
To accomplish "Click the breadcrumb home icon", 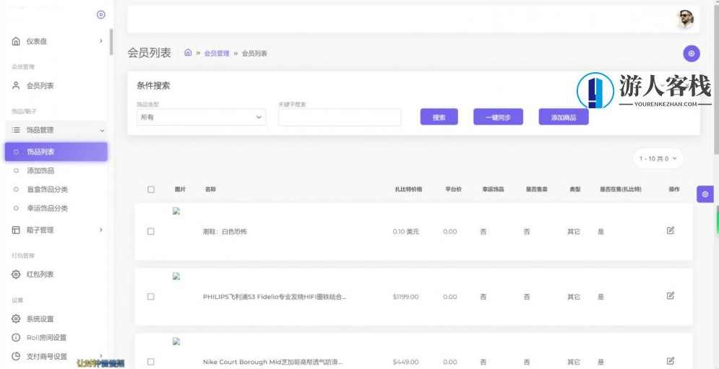I will 188,53.
